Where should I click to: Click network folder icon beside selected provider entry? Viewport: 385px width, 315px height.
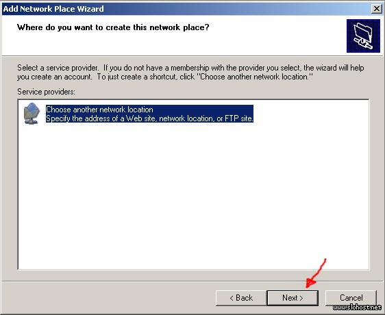click(32, 114)
